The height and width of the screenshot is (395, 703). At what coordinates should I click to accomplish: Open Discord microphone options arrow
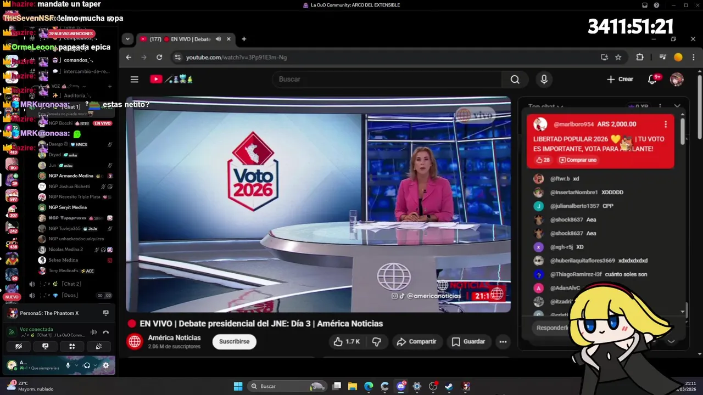coord(76,365)
